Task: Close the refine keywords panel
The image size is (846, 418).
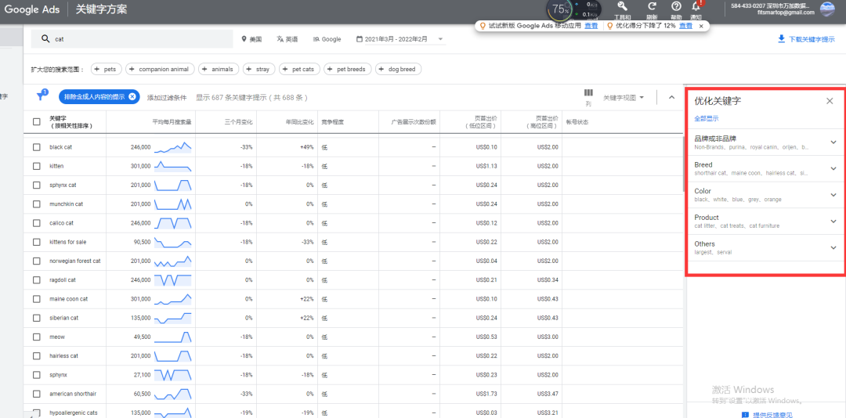Action: (x=830, y=101)
